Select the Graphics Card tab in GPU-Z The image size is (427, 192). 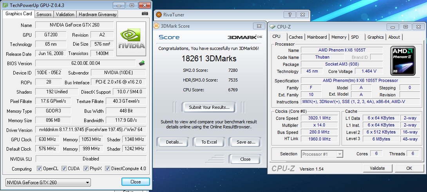tap(18, 14)
